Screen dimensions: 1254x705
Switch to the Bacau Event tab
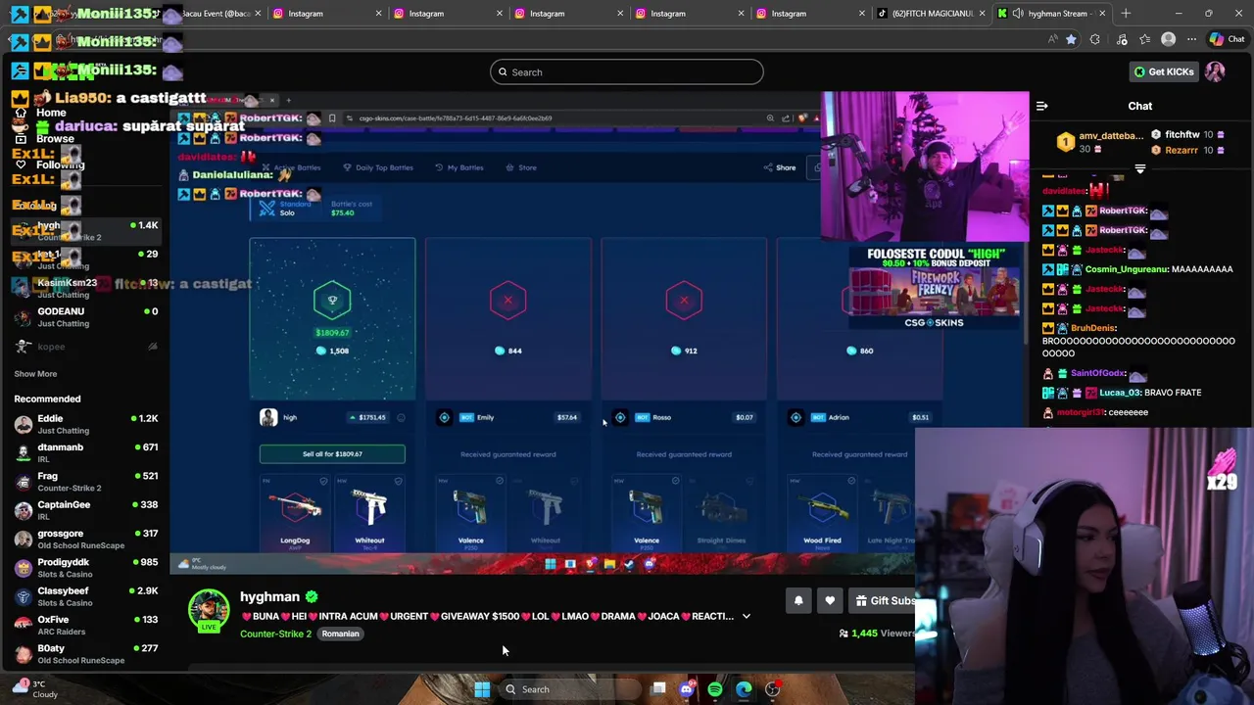tap(206, 14)
